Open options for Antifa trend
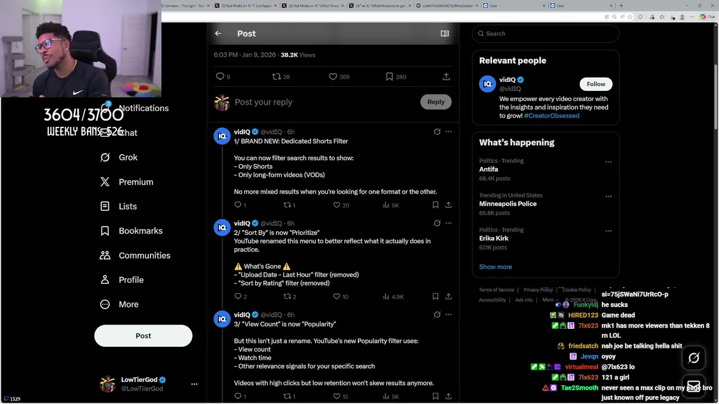Screen dimensions: 719x404 click(608, 162)
